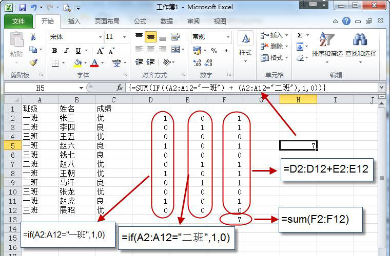Click in the formula bar input
This screenshot has width=390, height=256.
click(x=252, y=88)
